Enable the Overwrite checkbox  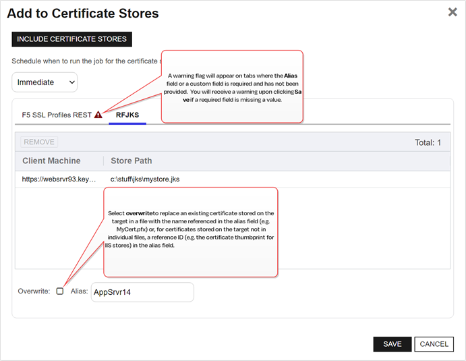(60, 291)
